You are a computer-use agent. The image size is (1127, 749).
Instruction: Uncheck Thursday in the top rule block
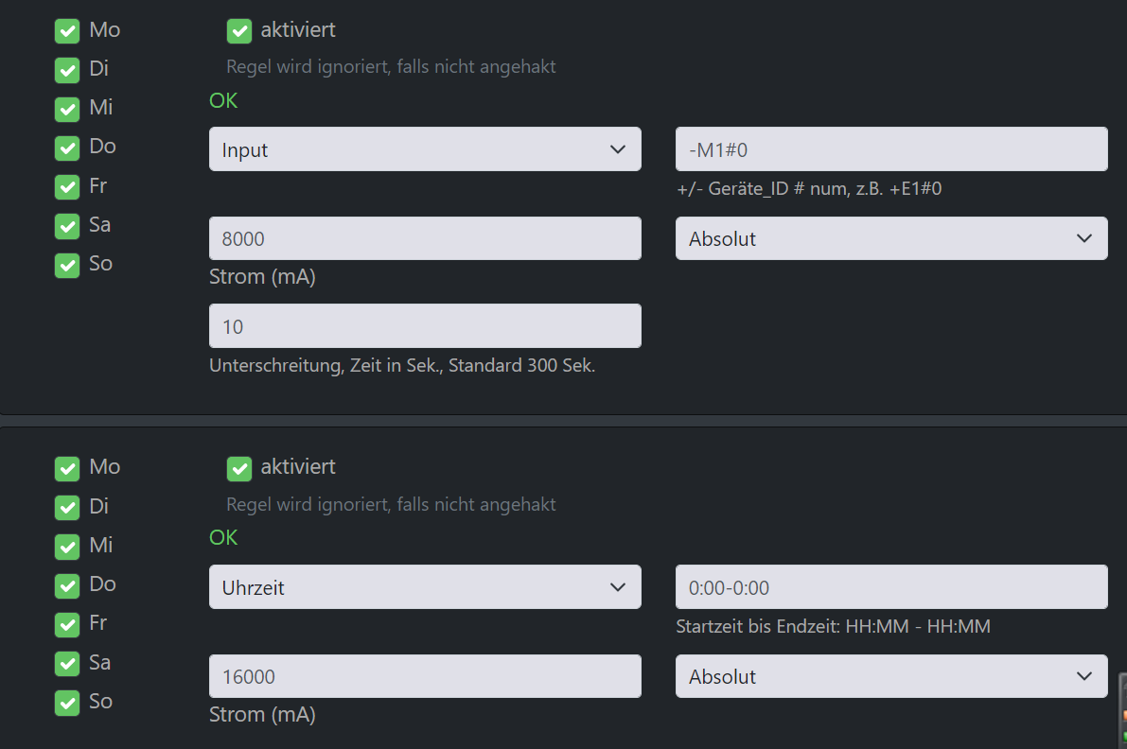[67, 147]
